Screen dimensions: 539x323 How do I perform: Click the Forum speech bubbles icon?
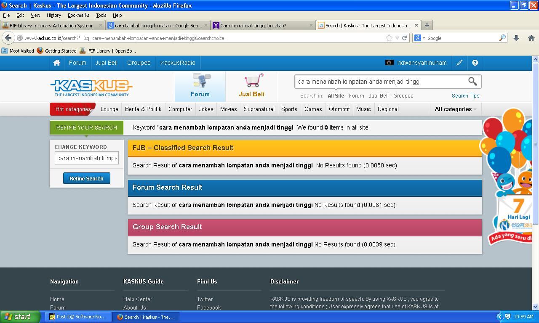tap(201, 80)
